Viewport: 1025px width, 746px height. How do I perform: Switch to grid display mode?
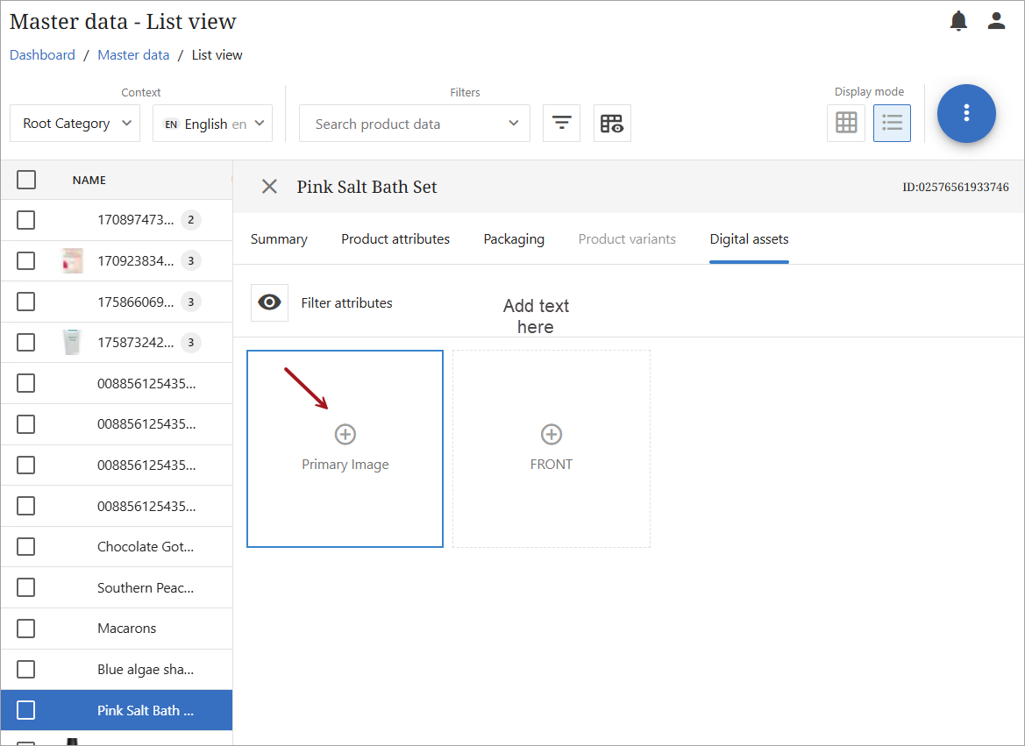(846, 123)
